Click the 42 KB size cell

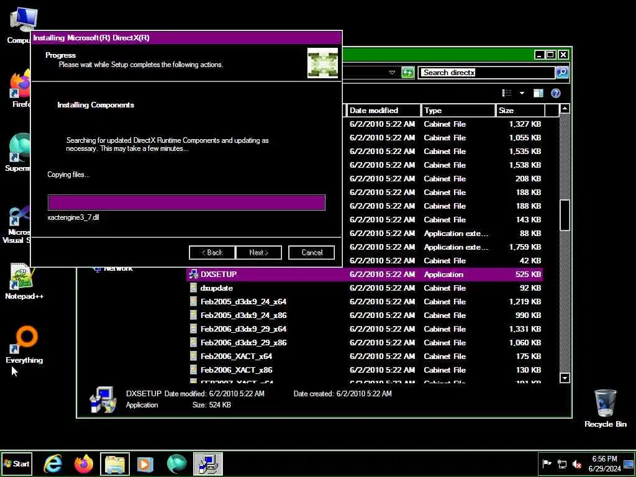point(530,260)
